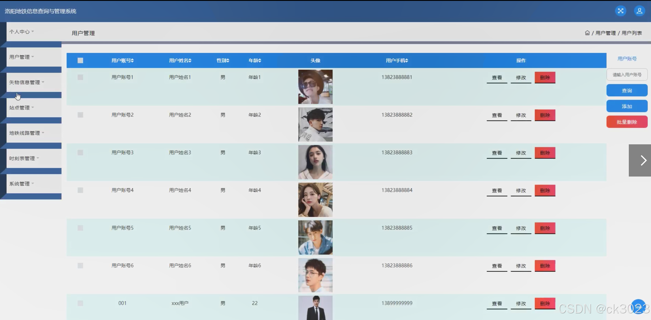Sort by 年龄 column arrows
This screenshot has width=651, height=320.
[259, 60]
